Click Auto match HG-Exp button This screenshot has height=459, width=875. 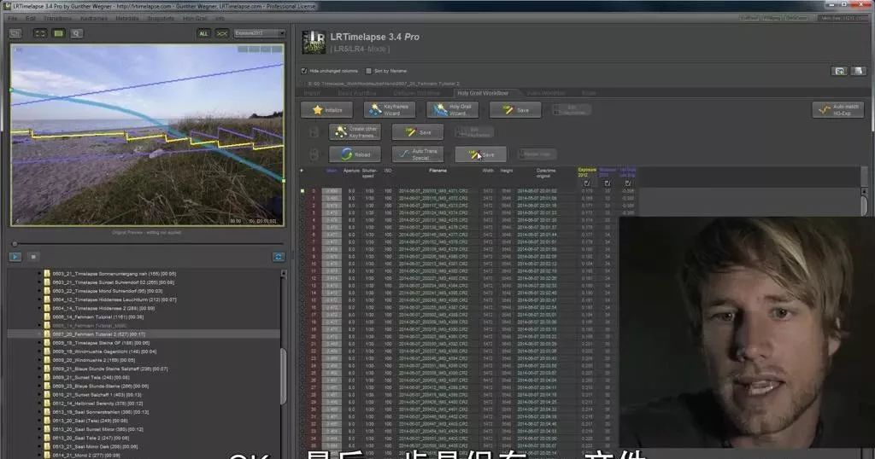pyautogui.click(x=838, y=110)
